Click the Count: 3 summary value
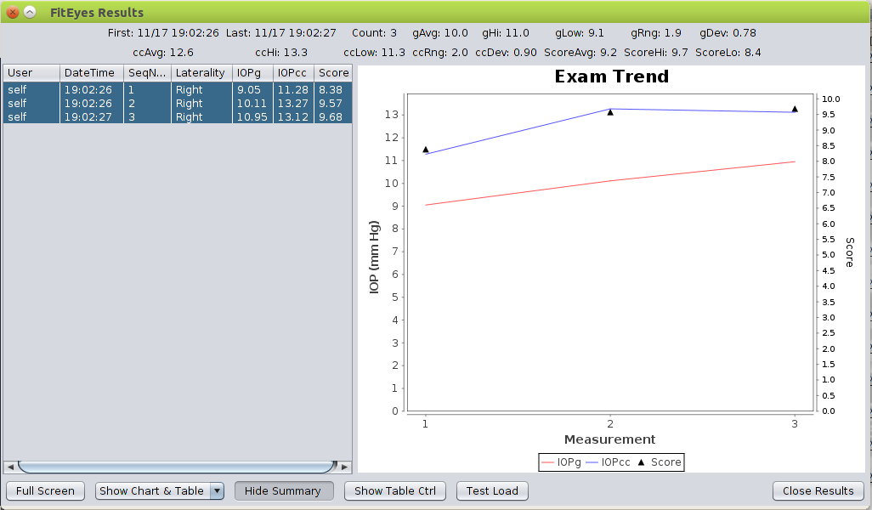Viewport: 872px width, 510px height. (374, 33)
